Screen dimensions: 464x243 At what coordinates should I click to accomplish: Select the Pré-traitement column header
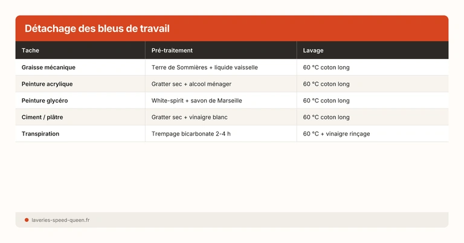[172, 51]
